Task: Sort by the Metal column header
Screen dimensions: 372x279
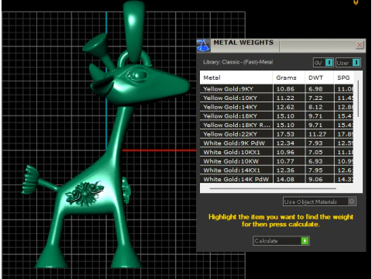Action: coord(236,77)
